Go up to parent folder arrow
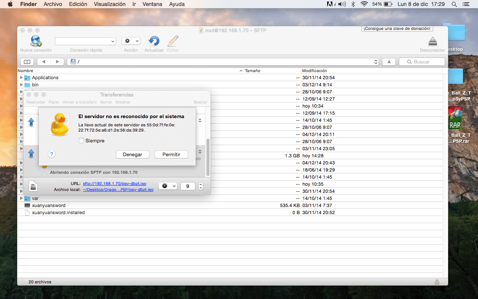The height and width of the screenshot is (299, 478). (389, 62)
